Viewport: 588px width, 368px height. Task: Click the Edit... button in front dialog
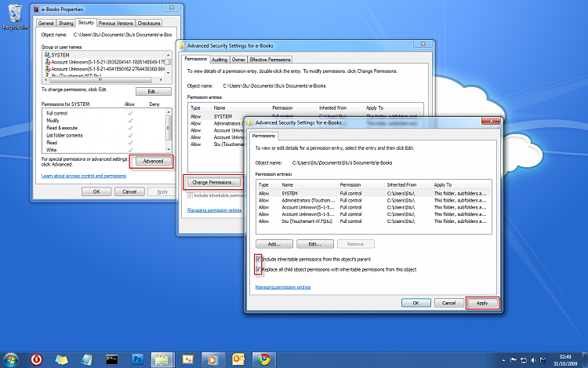pyautogui.click(x=314, y=244)
